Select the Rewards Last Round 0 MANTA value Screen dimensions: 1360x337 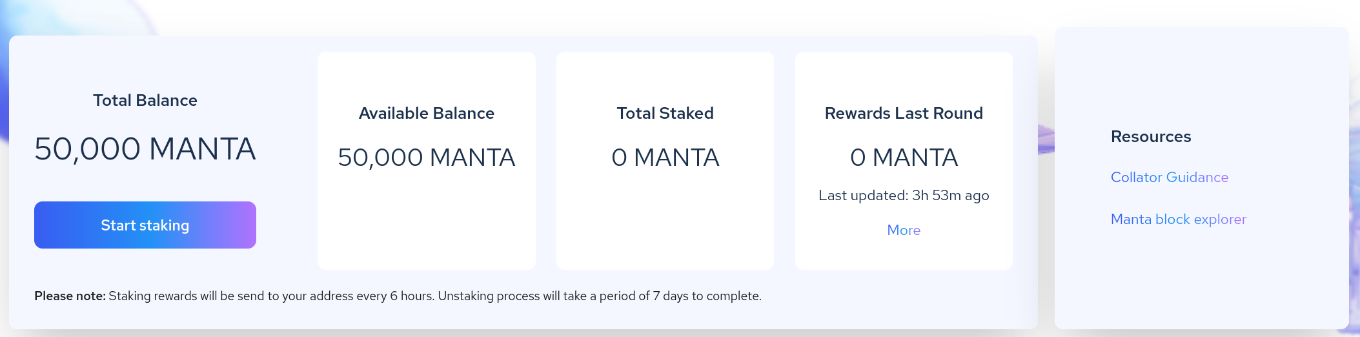coord(904,158)
